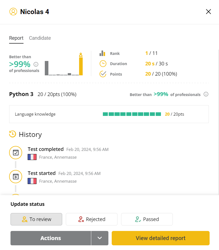Switch to the Candidate tab
Screen dimensions: 219x250
click(40, 38)
